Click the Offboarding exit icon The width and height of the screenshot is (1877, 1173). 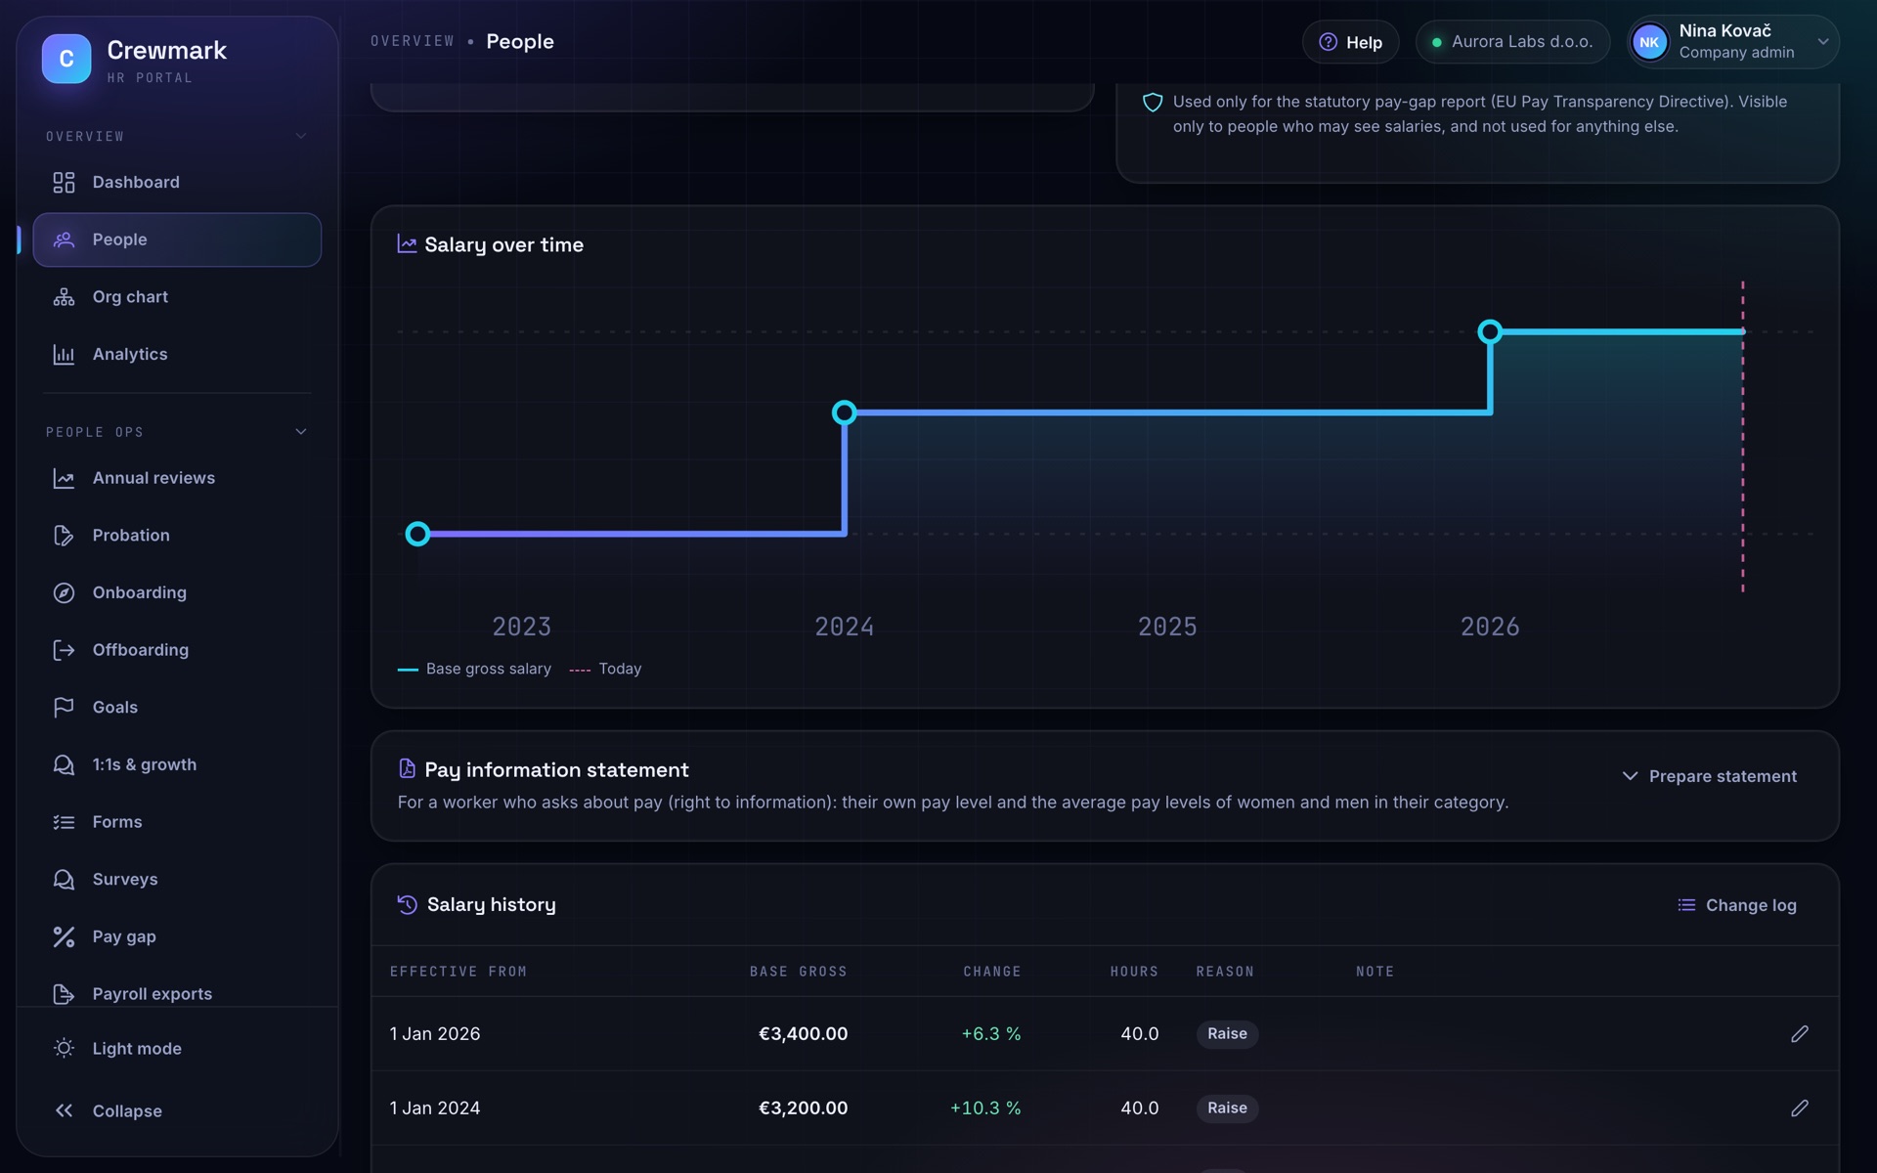[64, 650]
